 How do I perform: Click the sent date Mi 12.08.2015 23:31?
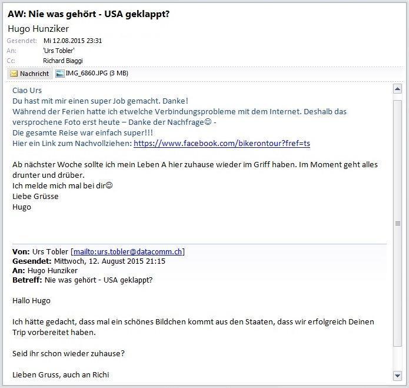[73, 41]
